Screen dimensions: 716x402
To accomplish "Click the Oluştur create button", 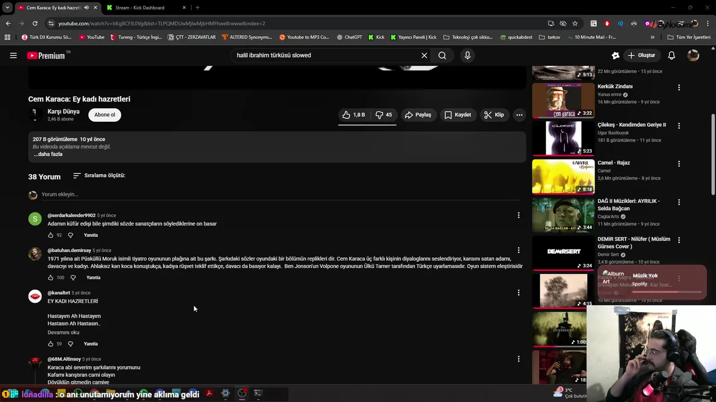I will 641,55.
